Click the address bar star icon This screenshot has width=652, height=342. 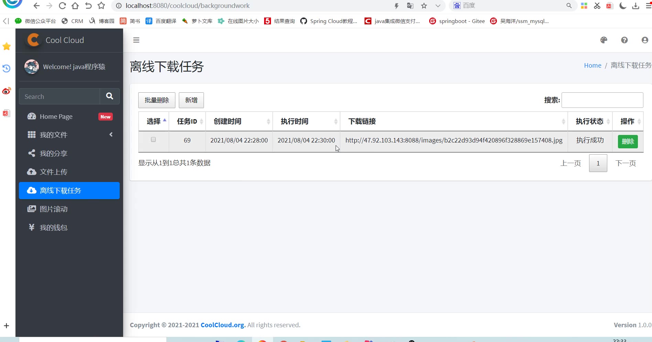pyautogui.click(x=424, y=6)
